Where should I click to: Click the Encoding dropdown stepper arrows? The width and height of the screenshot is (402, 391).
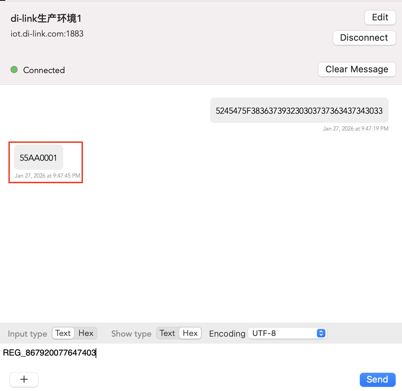click(321, 333)
